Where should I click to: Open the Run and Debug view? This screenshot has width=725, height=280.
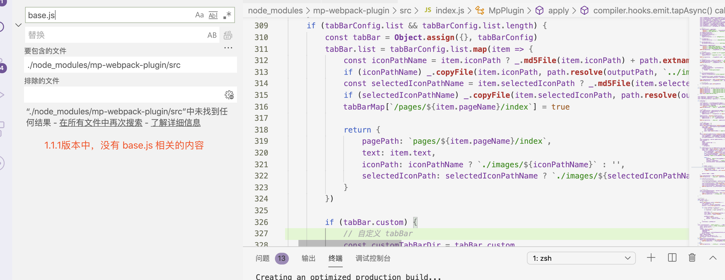[2, 94]
